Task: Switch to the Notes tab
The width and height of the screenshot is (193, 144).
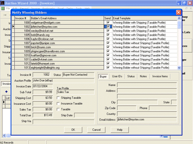Action: (143, 76)
